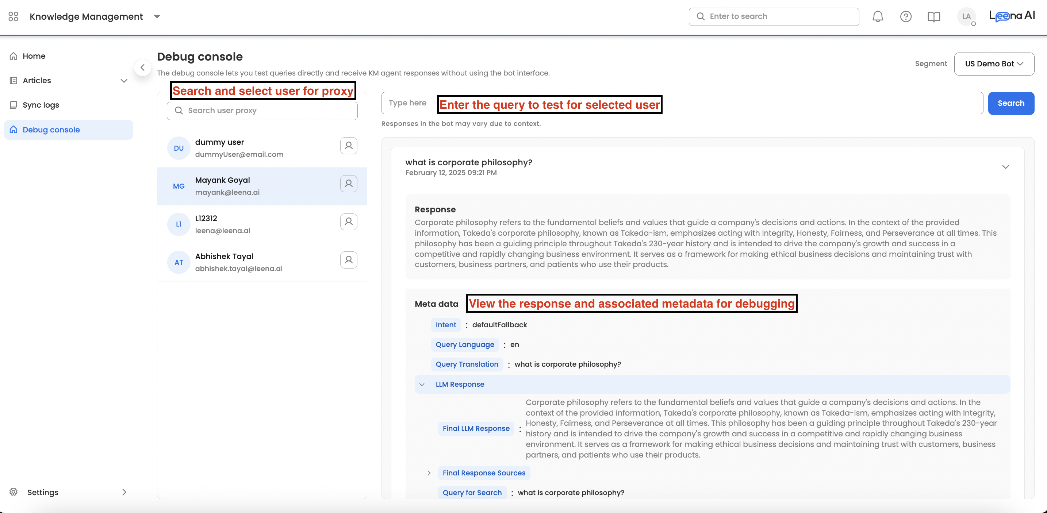Click proxy icon for Abhishek Tayal

348,260
